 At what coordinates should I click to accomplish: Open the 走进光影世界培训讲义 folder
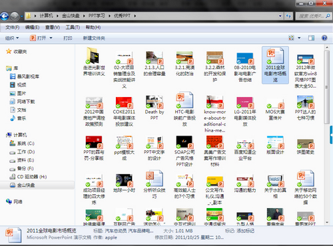94,61
